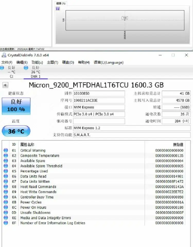
Task: Click raw value 00000000000135
Action: tap(169, 156)
